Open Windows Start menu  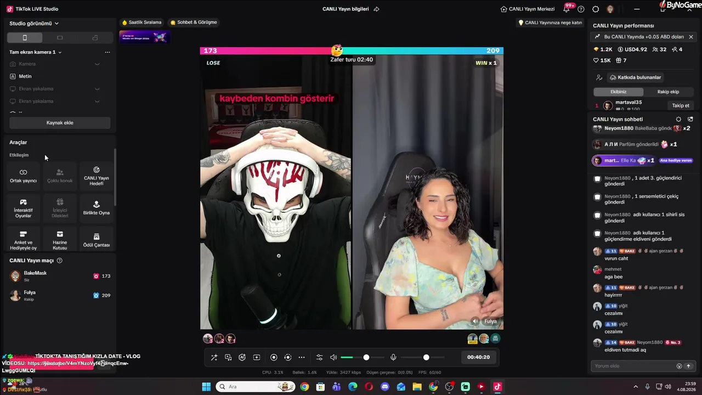coord(206,387)
